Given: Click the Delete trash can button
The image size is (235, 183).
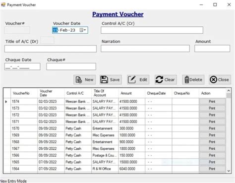Looking at the screenshot, I should point(193,80).
